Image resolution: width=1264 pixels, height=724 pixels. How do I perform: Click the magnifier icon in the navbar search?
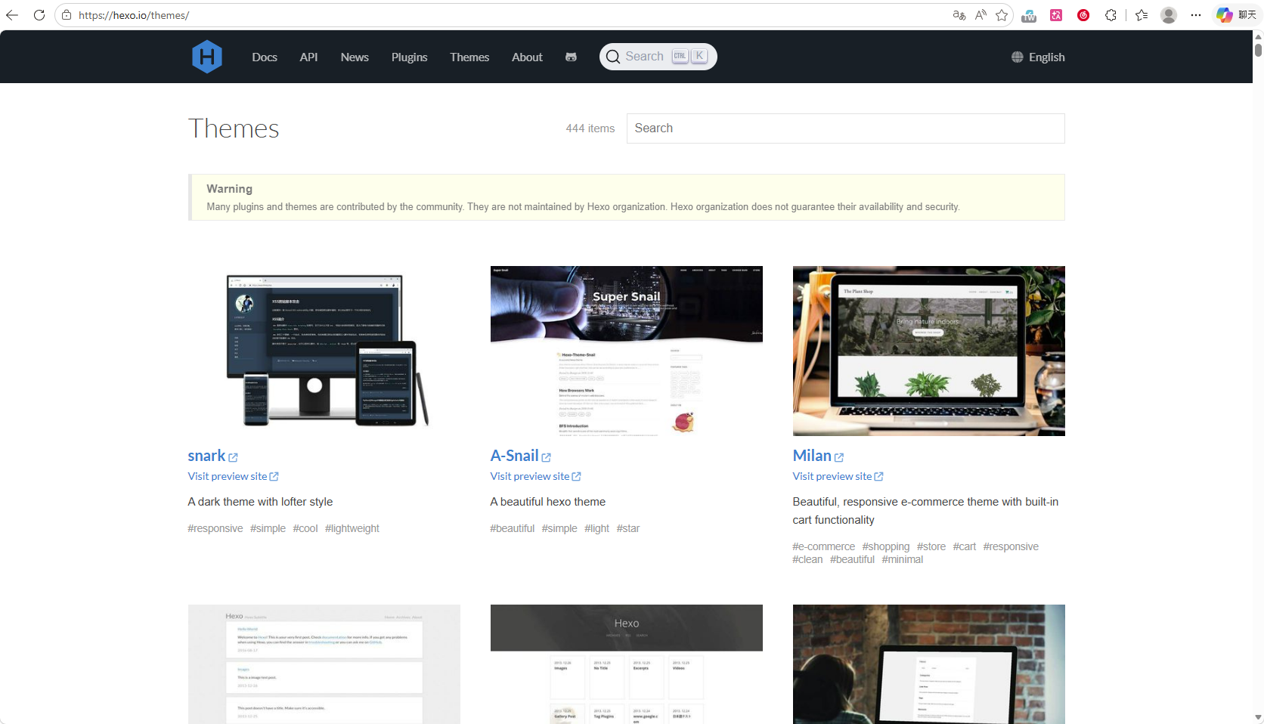(x=613, y=57)
